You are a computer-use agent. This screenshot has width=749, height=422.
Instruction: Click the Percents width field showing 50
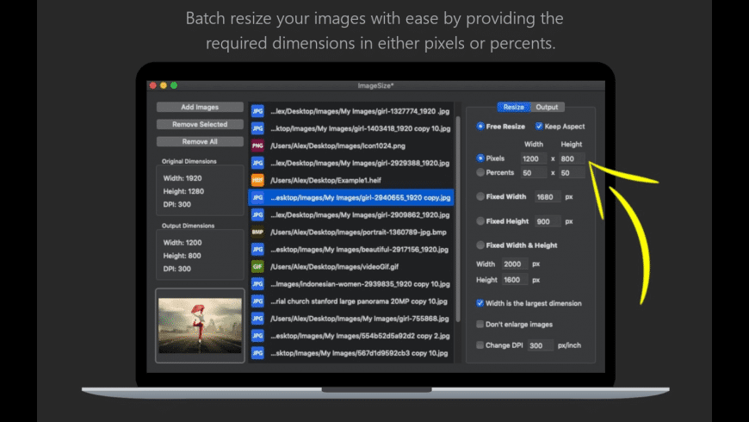click(534, 173)
